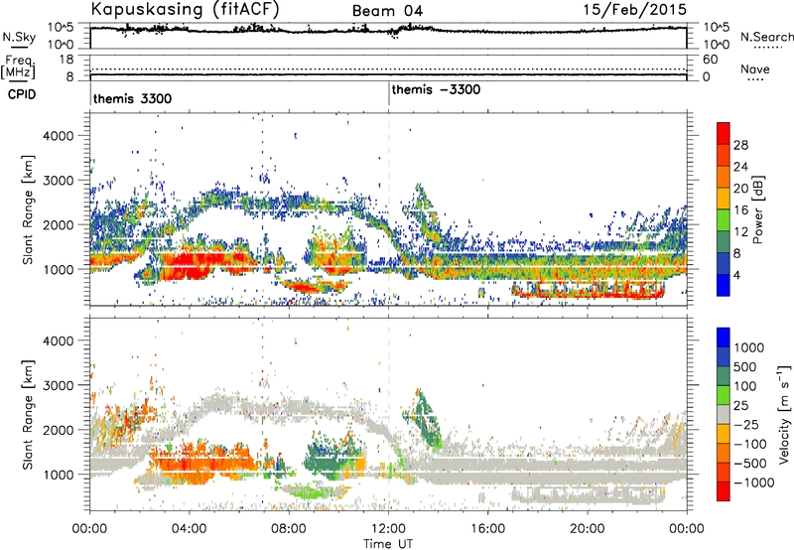Select the CPID row label

click(x=22, y=94)
